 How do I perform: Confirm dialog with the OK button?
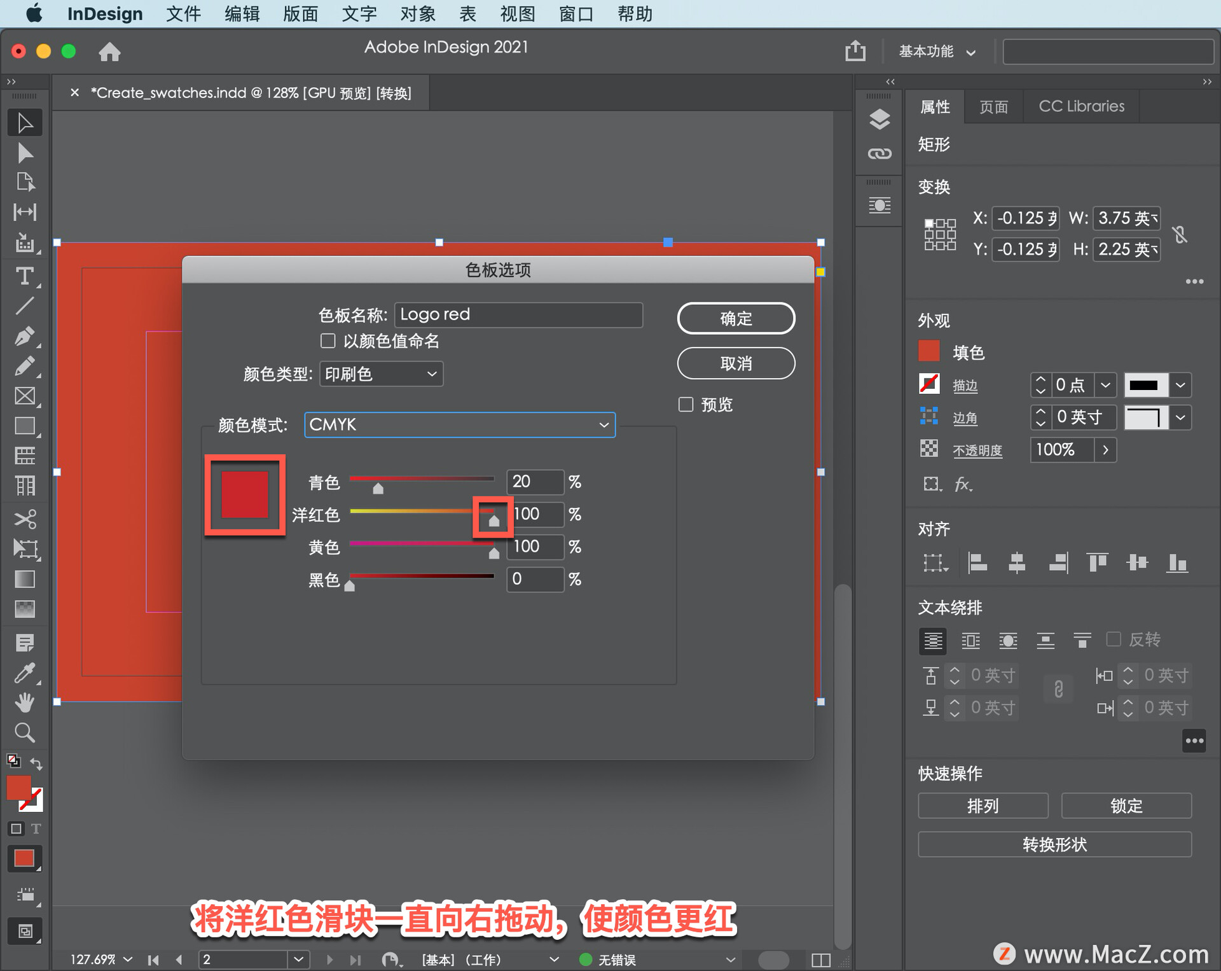tap(736, 318)
